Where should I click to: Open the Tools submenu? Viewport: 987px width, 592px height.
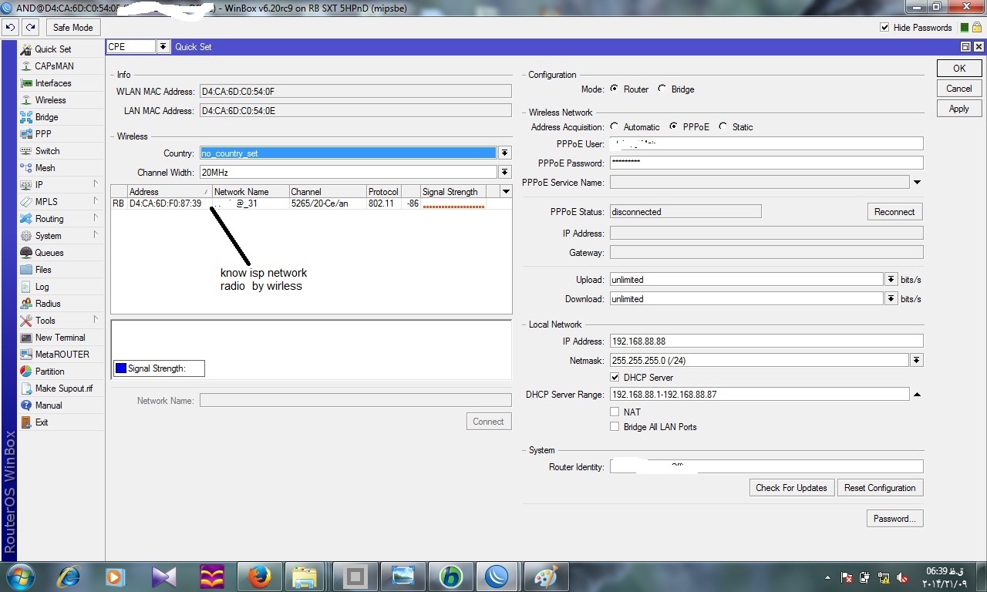61,321
